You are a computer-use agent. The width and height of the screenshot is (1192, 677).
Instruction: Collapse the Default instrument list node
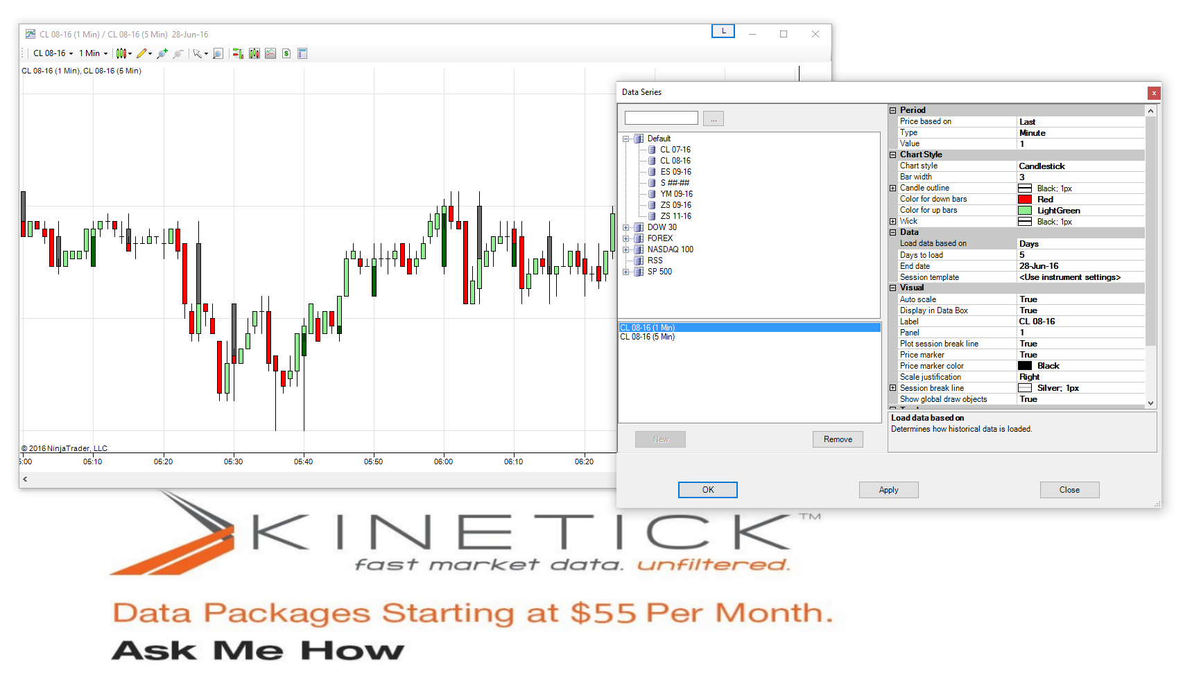point(625,139)
